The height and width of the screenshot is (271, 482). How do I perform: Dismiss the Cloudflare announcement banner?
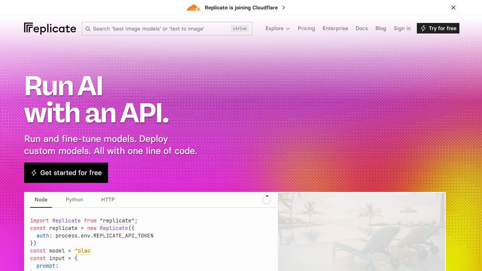click(x=453, y=8)
